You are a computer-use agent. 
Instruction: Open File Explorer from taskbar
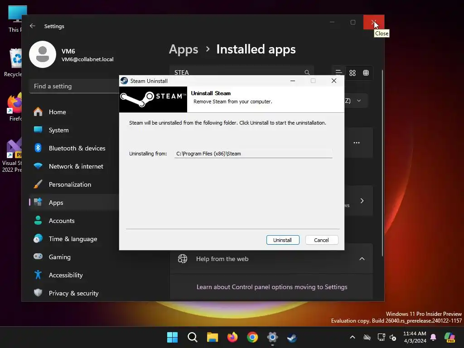coord(213,337)
